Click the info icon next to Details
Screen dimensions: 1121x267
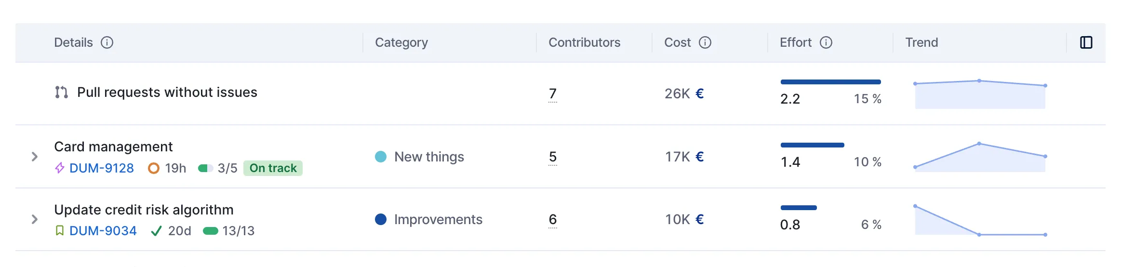[x=107, y=42]
